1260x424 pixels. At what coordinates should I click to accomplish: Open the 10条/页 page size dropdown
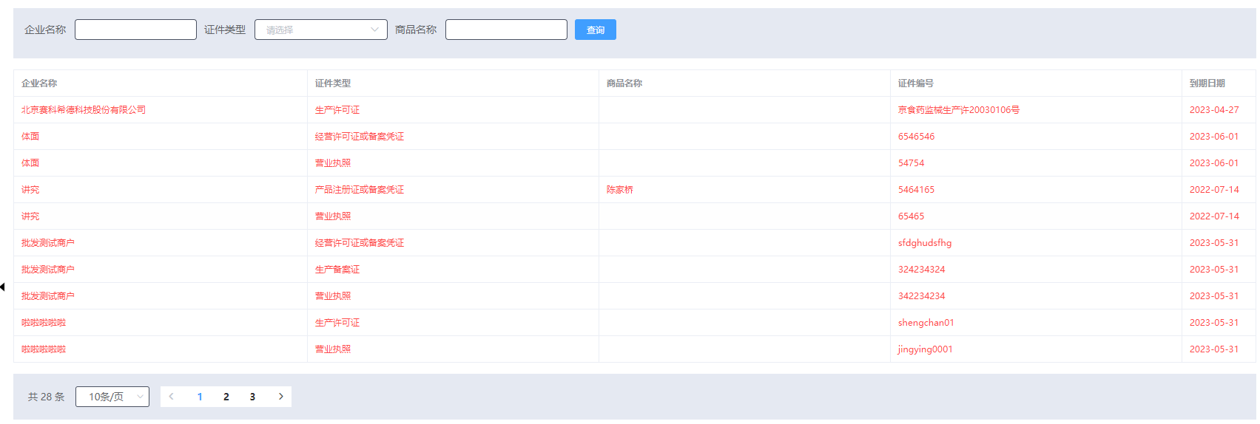pos(112,397)
